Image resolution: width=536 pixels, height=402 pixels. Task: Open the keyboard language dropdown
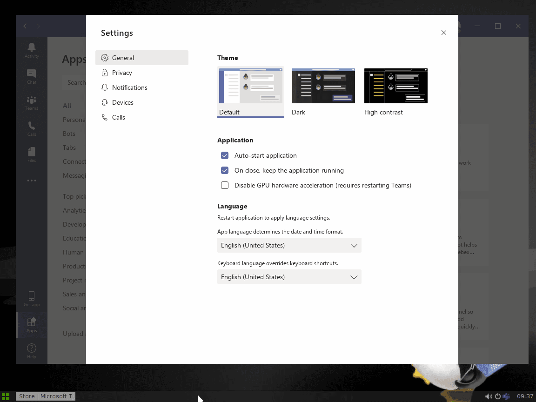[289, 277]
